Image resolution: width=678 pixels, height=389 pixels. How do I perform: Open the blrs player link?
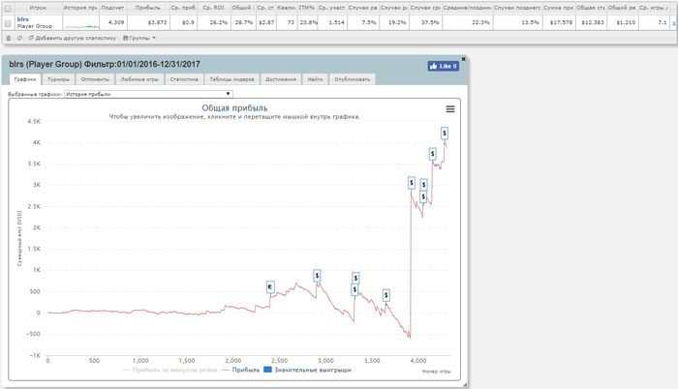(x=23, y=19)
